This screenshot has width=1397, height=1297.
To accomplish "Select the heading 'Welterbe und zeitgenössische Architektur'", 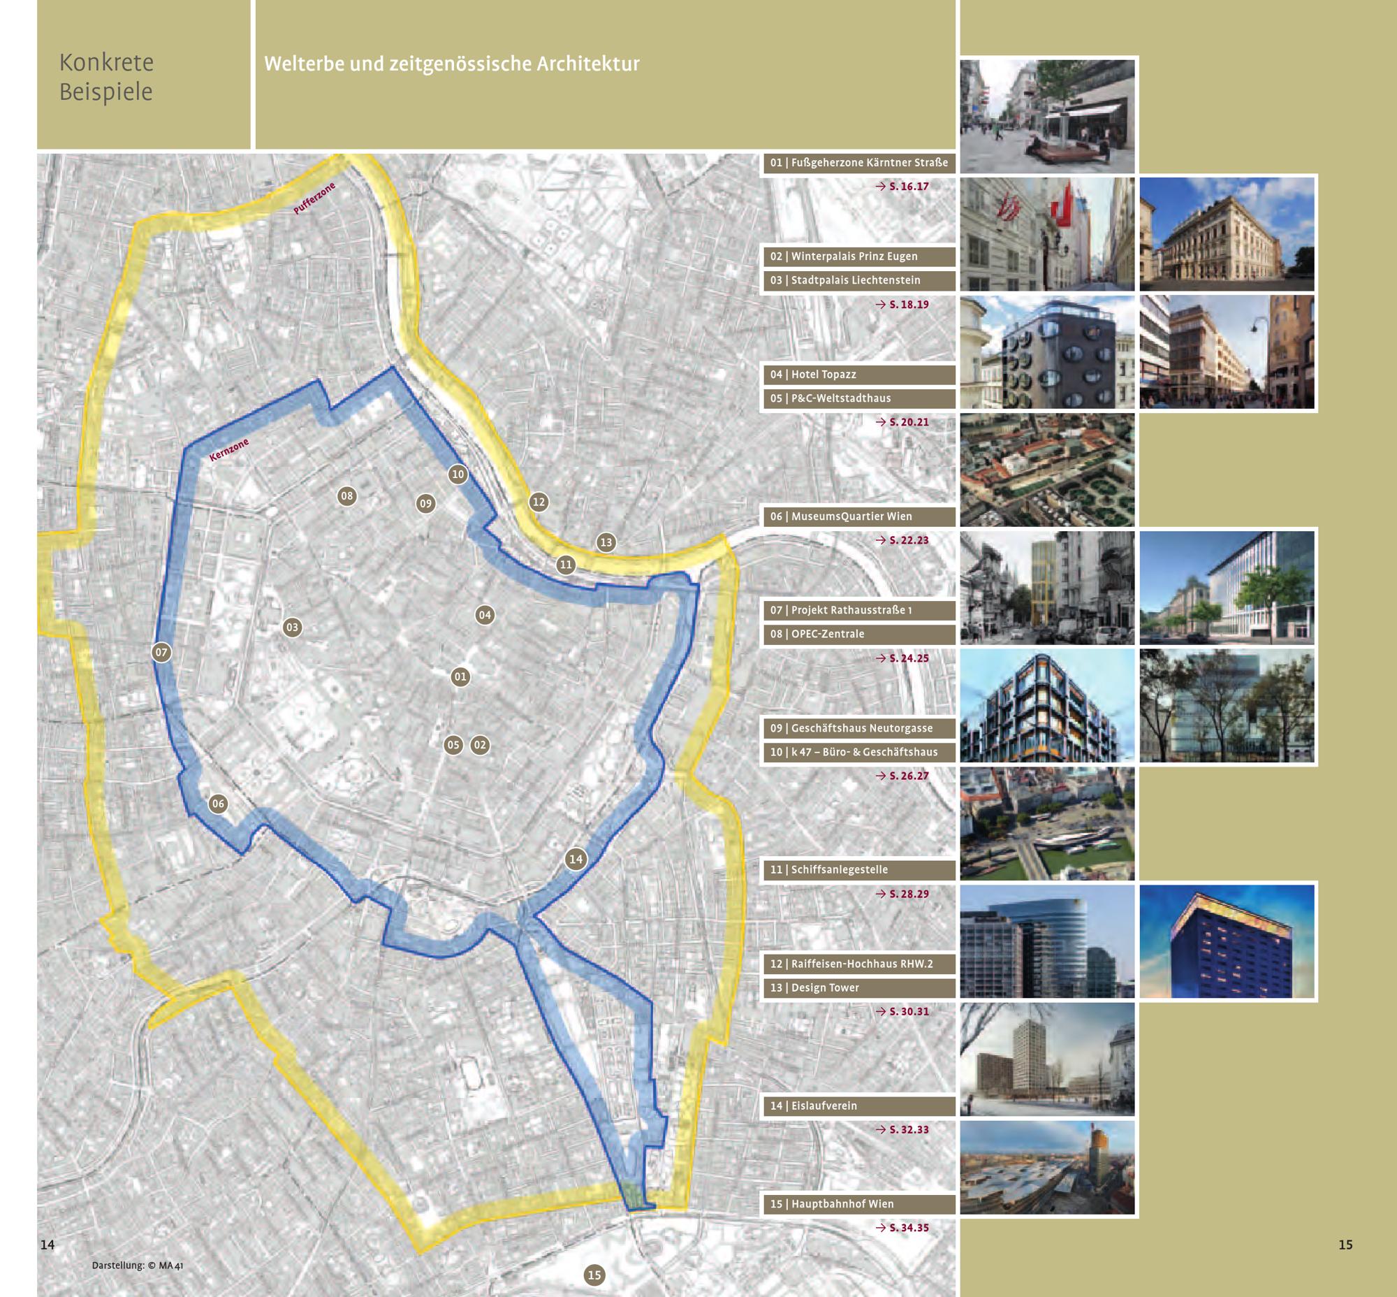I will (x=452, y=64).
